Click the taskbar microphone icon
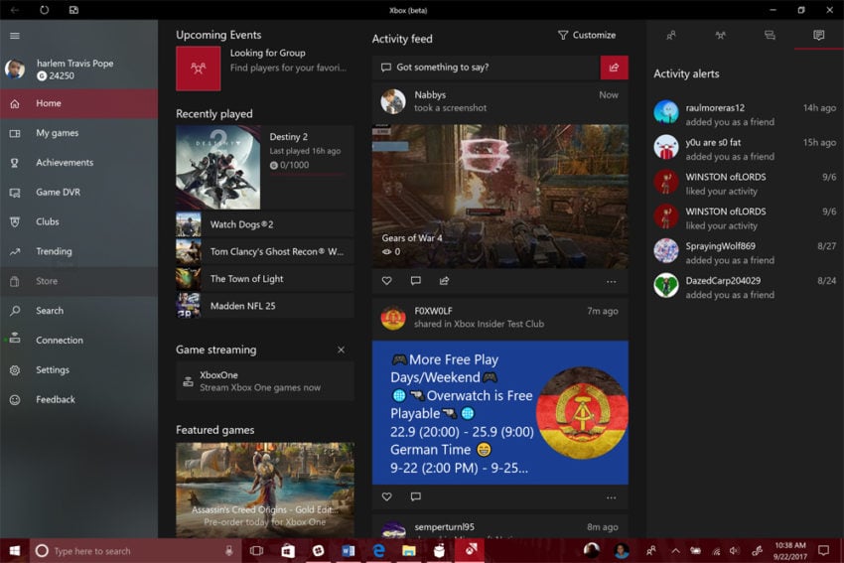 228,551
